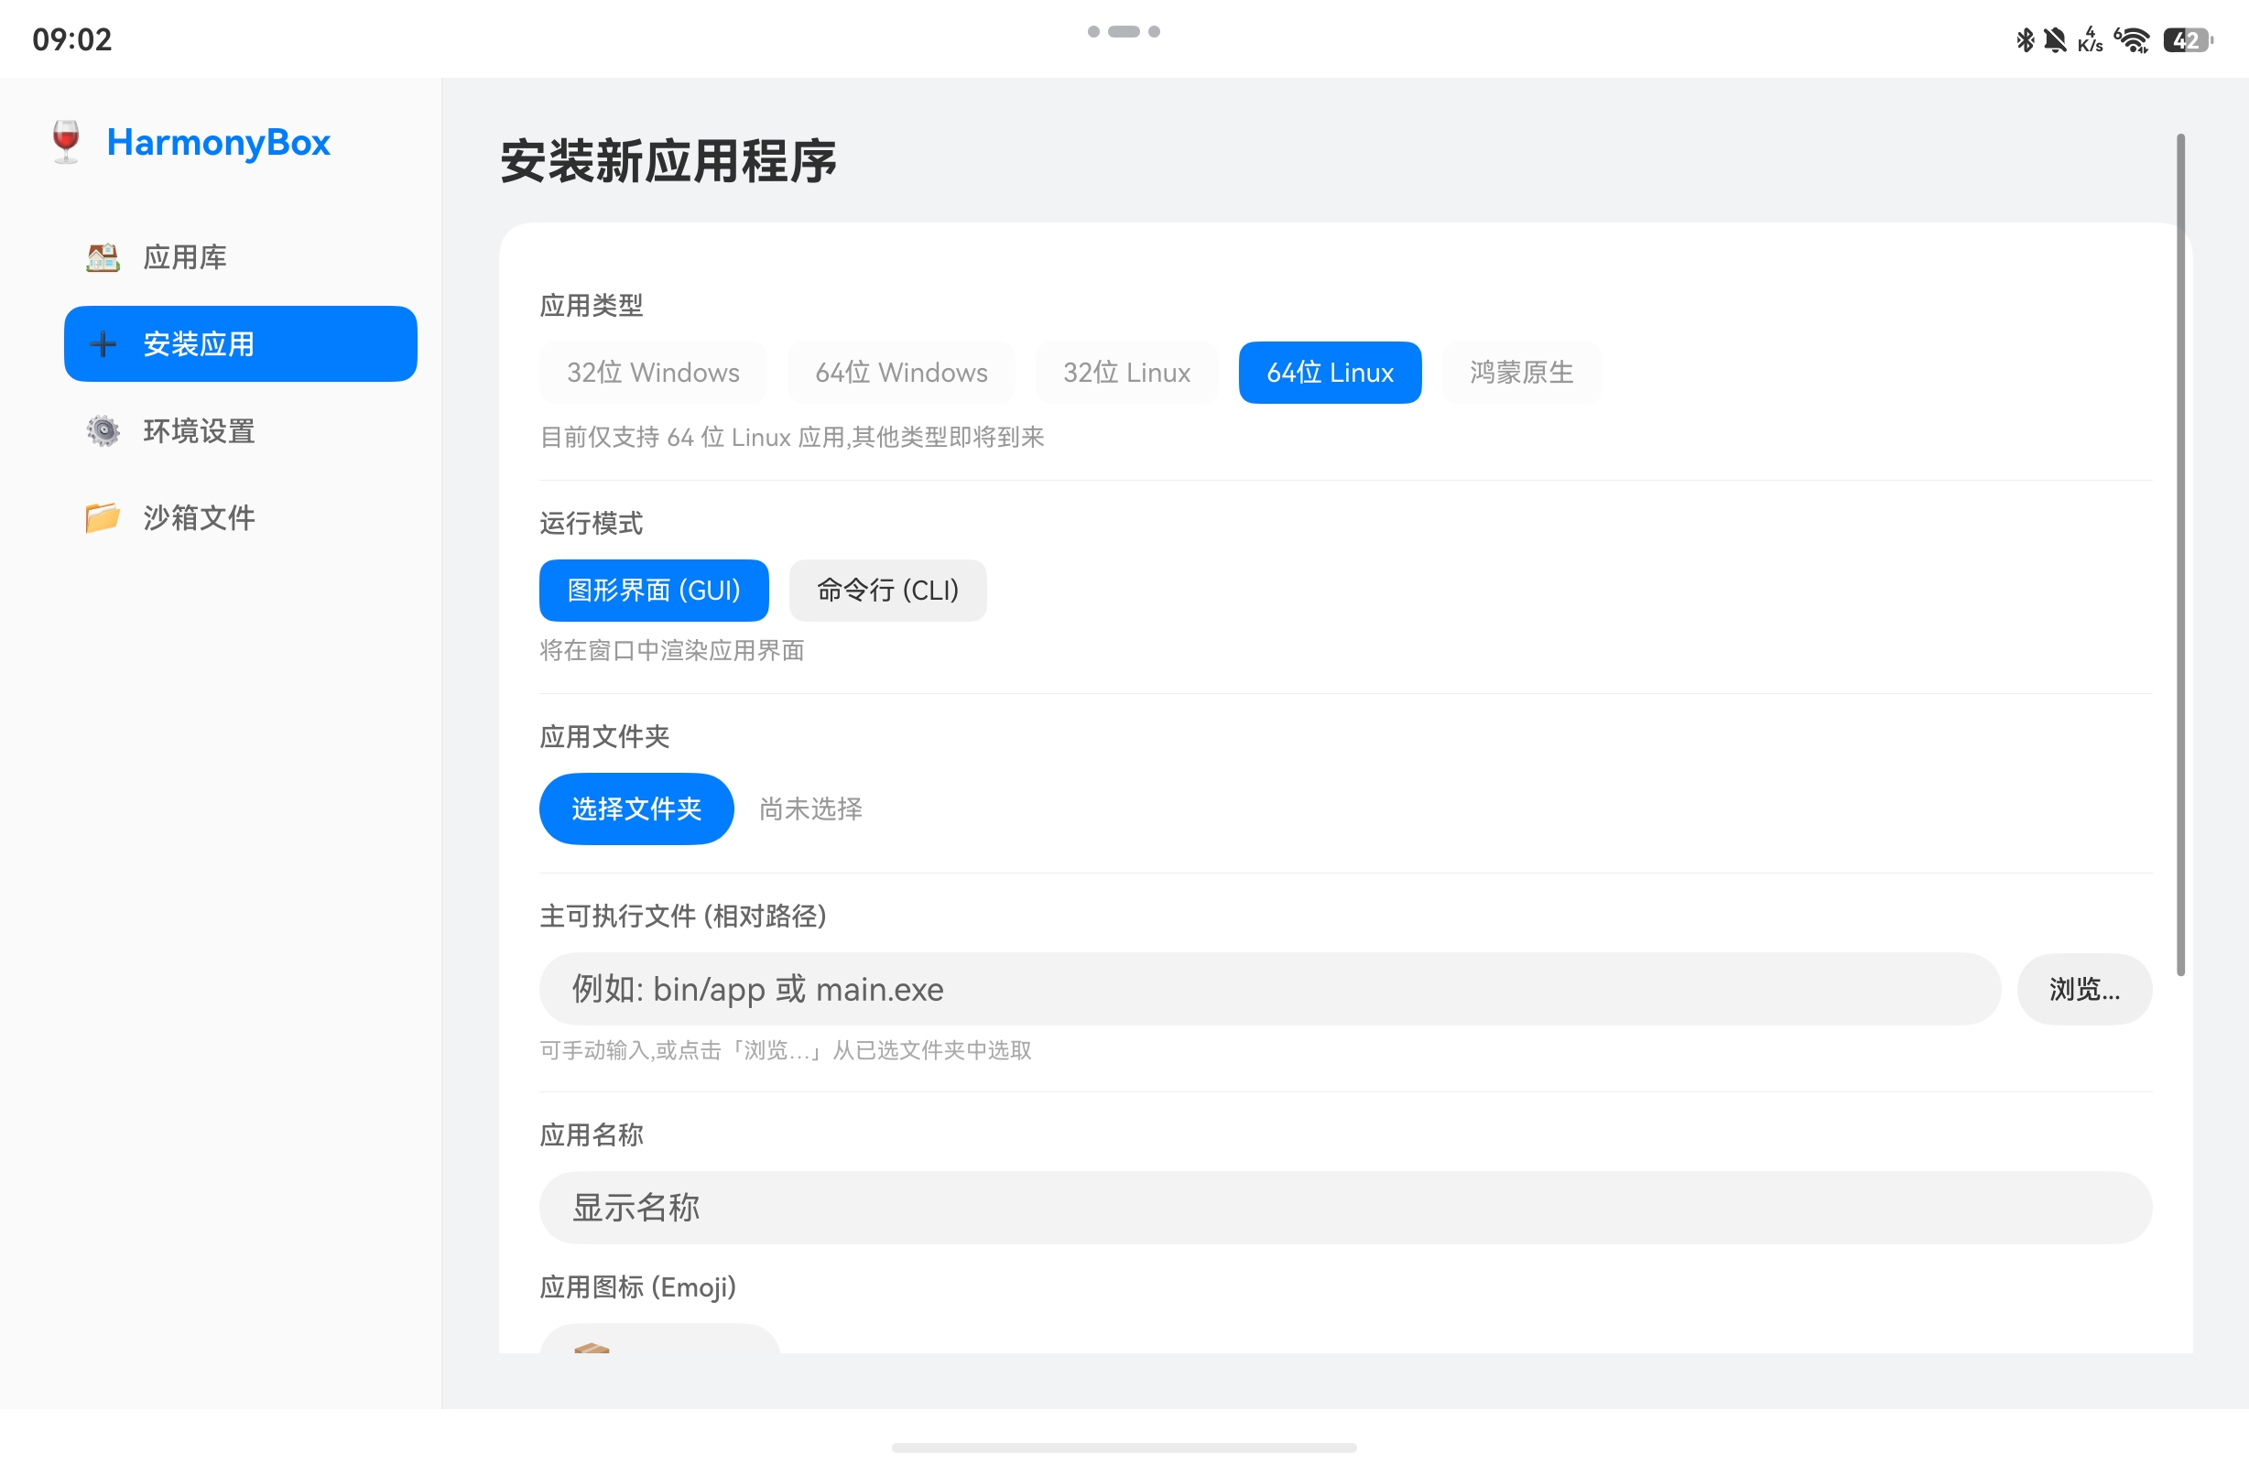The image size is (2249, 1465).
Task: Open the 安装应用 section
Action: point(240,344)
